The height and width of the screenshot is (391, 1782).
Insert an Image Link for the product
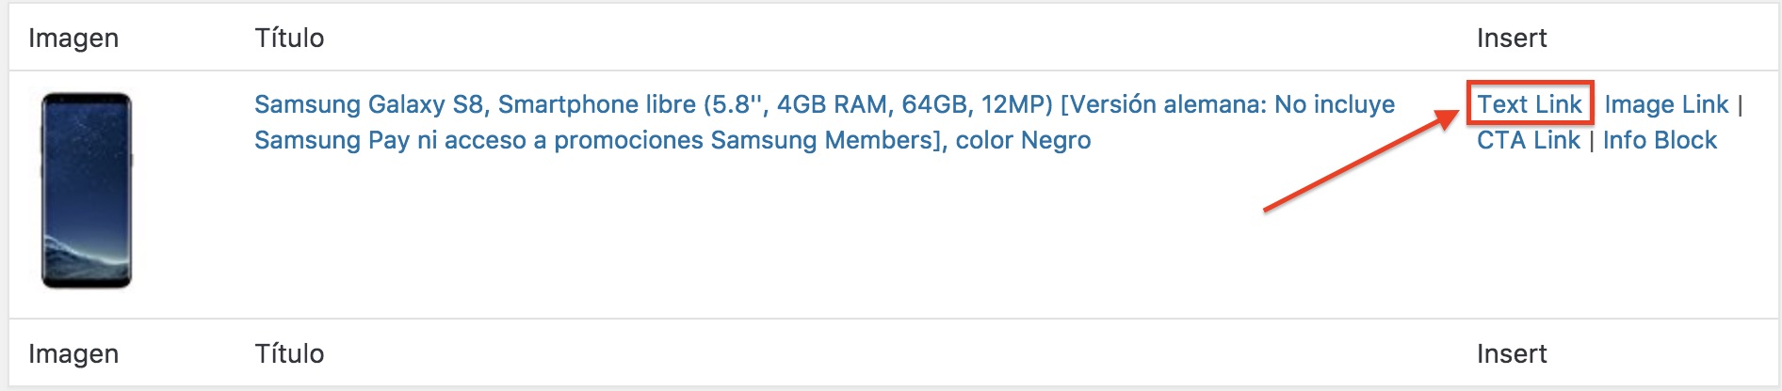(x=1666, y=104)
